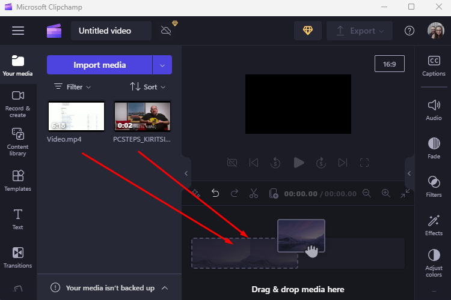Open the Record & create panel
Screen dimensions: 451x300
point(18,104)
